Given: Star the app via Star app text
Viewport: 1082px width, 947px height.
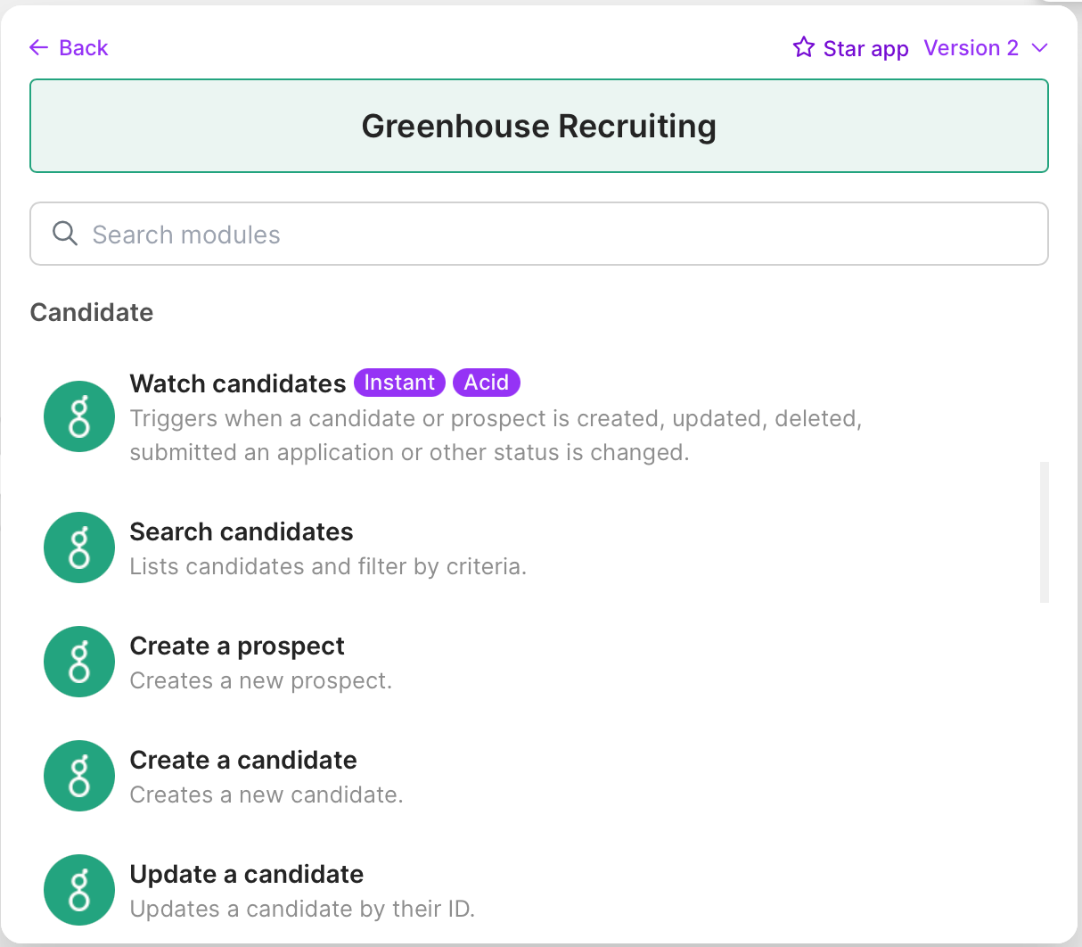Looking at the screenshot, I should (x=865, y=48).
